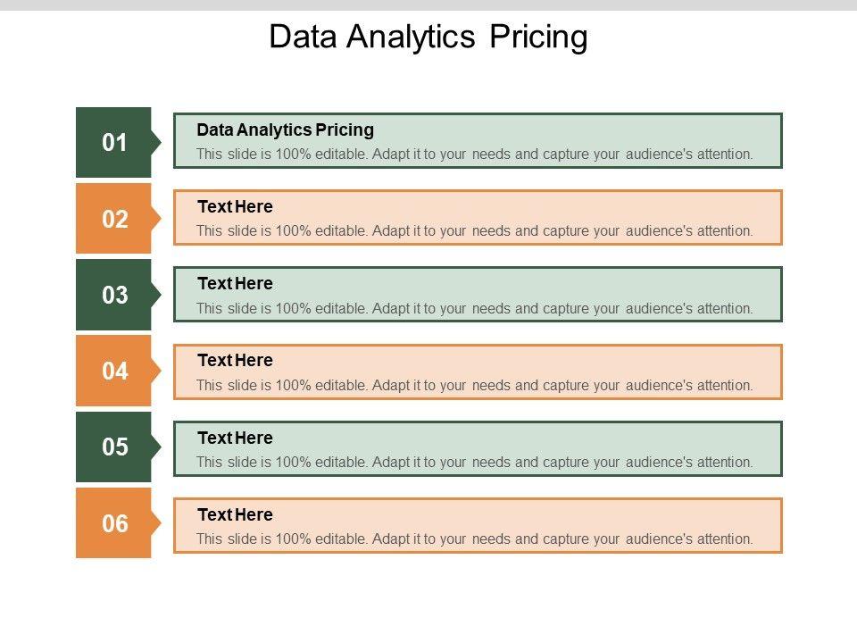This screenshot has height=643, width=857.
Task: Click the Text Here heading in row 02
Action: tap(235, 206)
